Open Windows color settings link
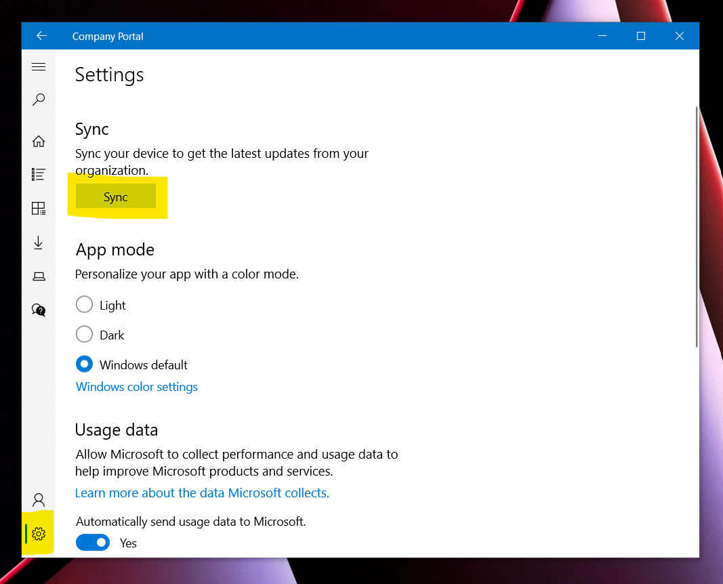Screen dimensions: 723x584 [x=137, y=387]
